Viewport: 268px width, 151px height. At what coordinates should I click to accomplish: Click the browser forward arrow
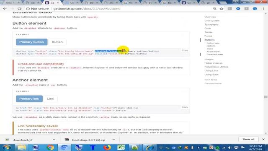pos(12,8)
